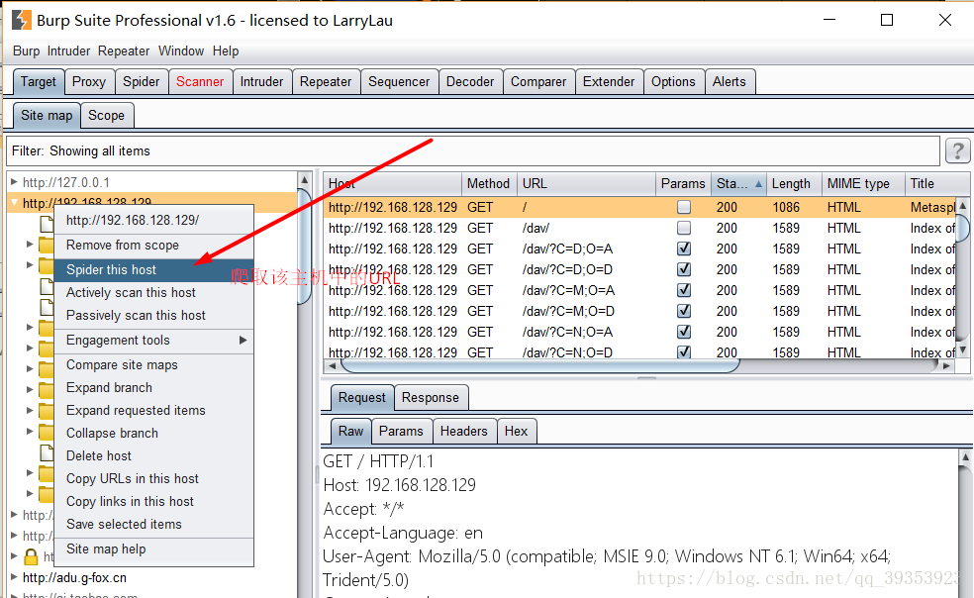Choose Copy URLs in this host
Screen dimensions: 974x598
[154, 478]
